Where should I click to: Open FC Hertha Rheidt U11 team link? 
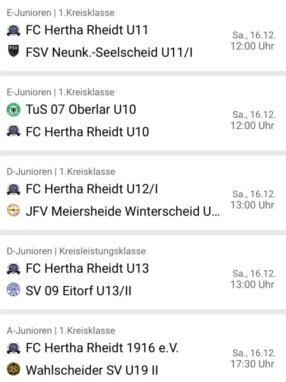tap(87, 30)
